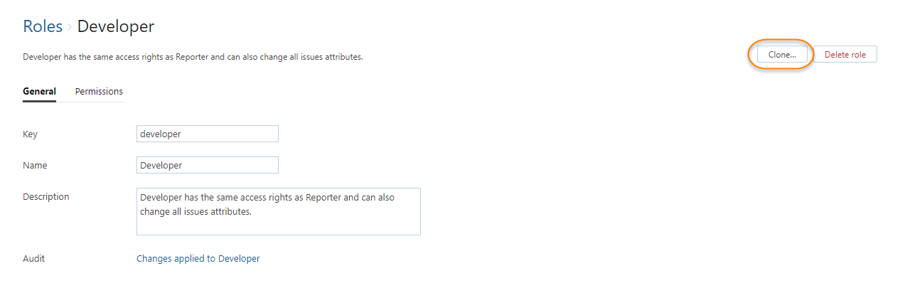900x288 pixels.
Task: Click the Key field label
Action: point(30,134)
